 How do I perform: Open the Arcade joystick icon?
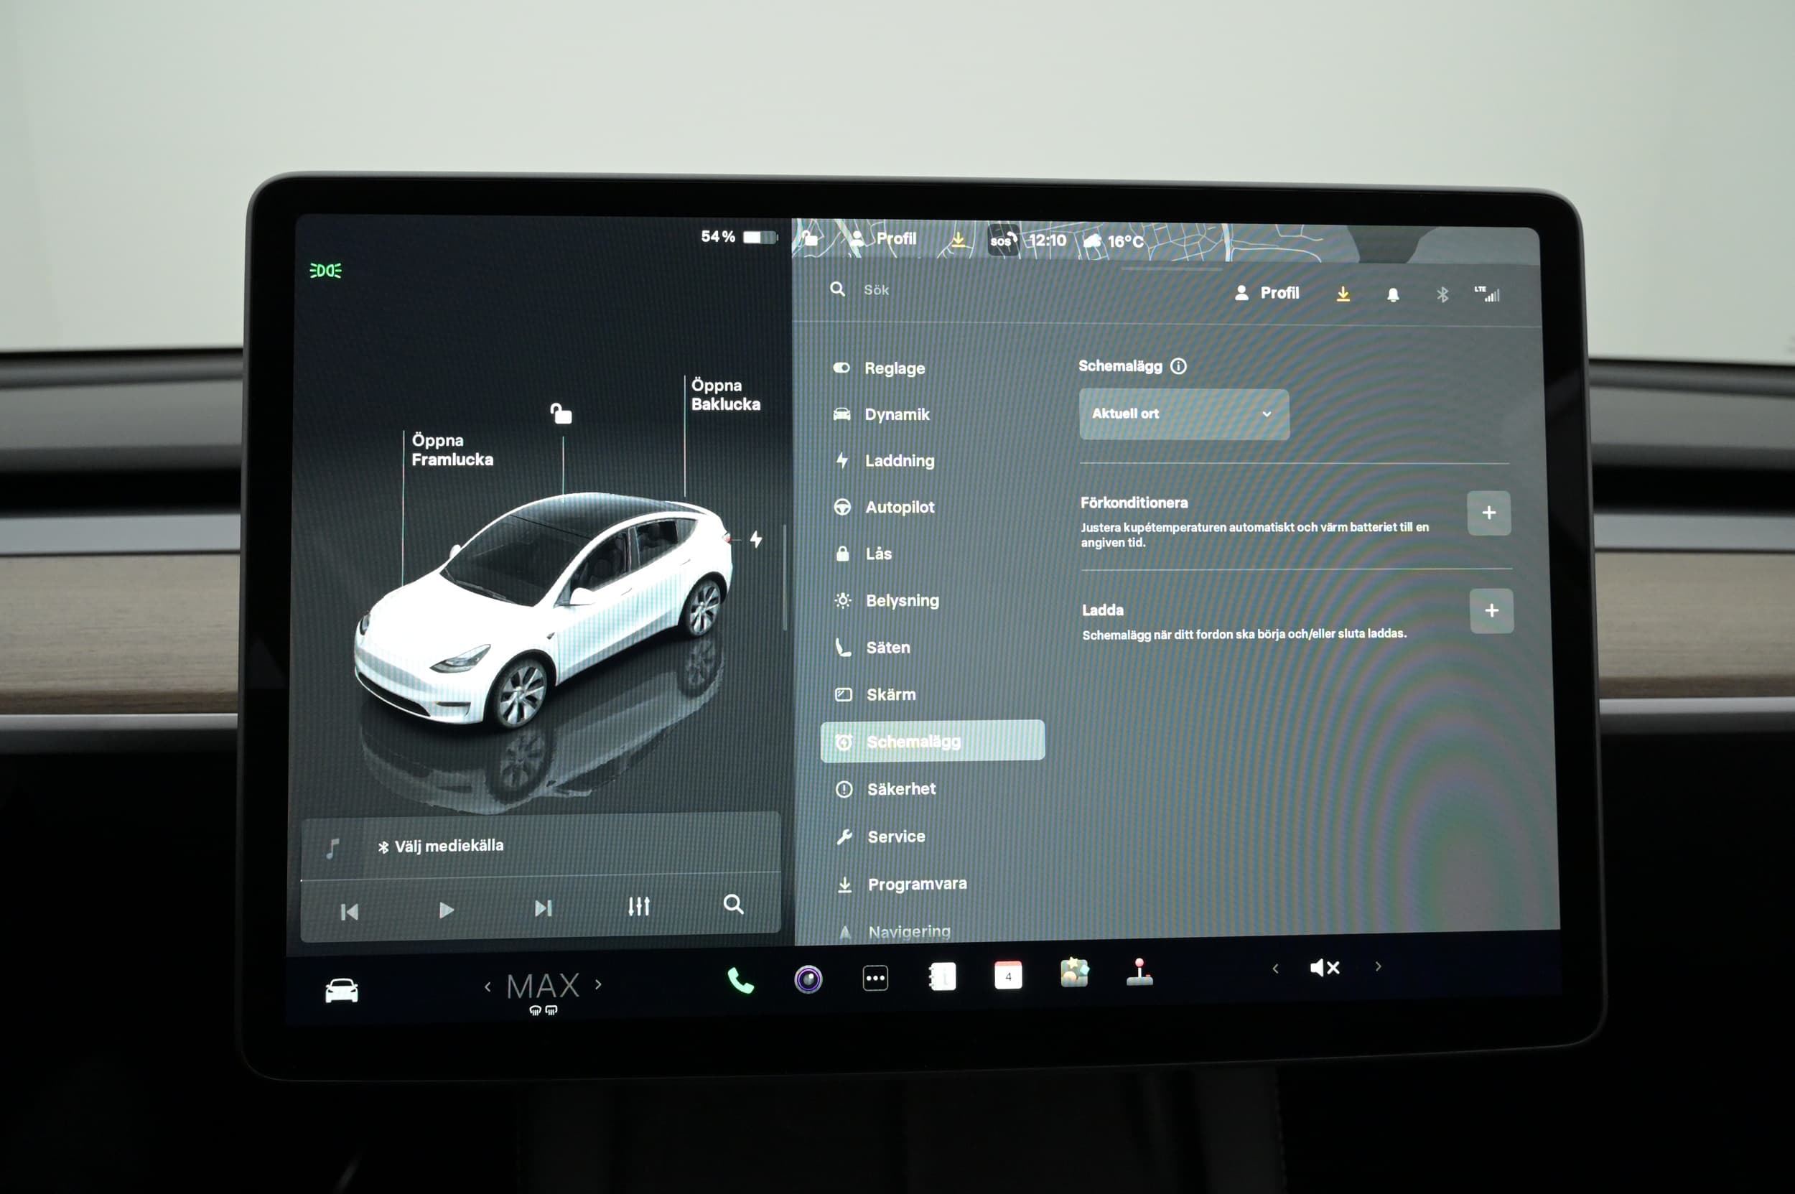(1139, 972)
